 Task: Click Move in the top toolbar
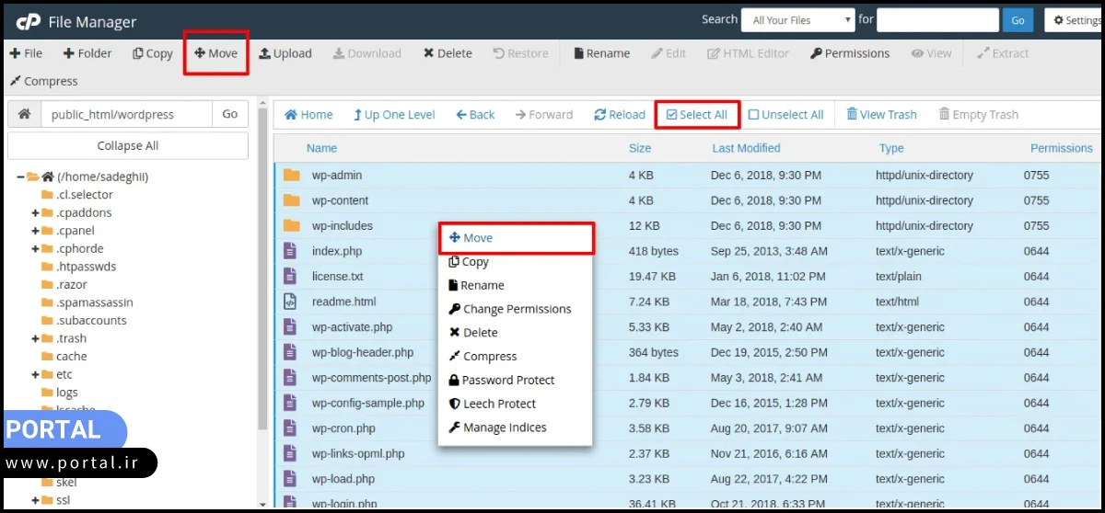(216, 53)
